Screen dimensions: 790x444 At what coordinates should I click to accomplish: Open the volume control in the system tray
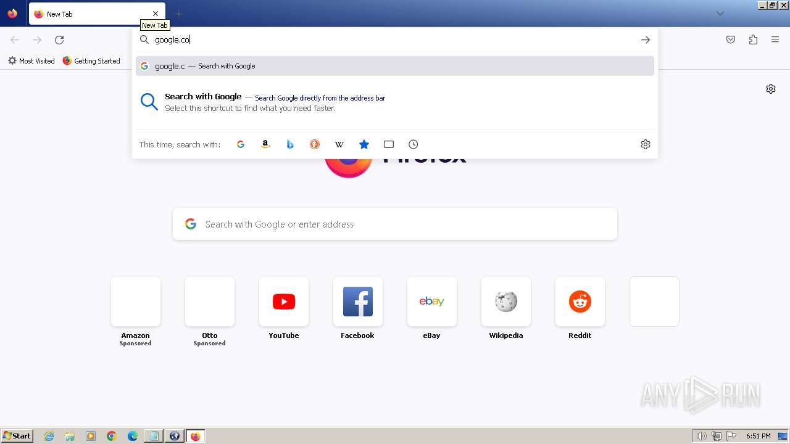click(x=701, y=436)
